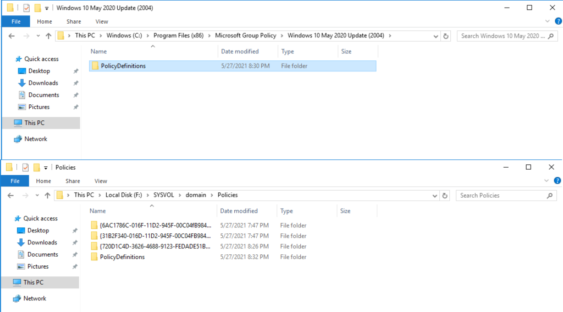Open View tab in Windows 10 May 2020 window
Screen dimensions: 563x312
tap(102, 21)
